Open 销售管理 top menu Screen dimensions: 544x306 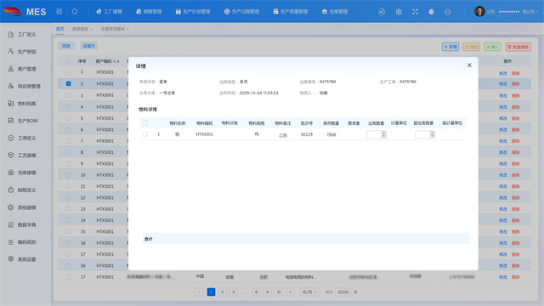149,11
